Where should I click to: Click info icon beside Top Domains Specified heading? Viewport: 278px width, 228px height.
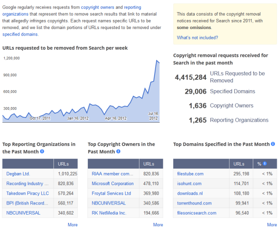click(273, 144)
